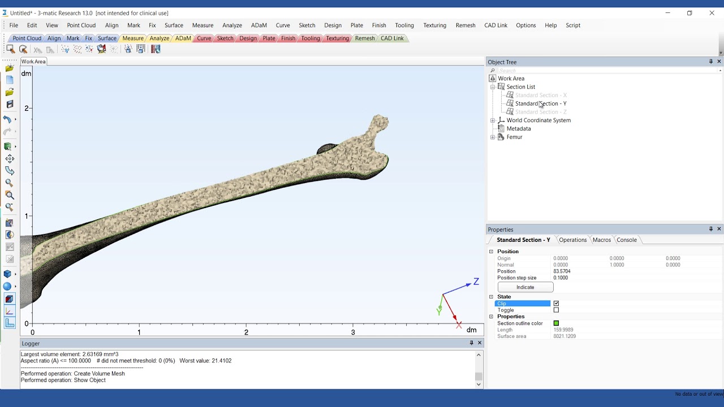Collapse the State properties group
Image resolution: width=724 pixels, height=407 pixels.
click(x=491, y=297)
